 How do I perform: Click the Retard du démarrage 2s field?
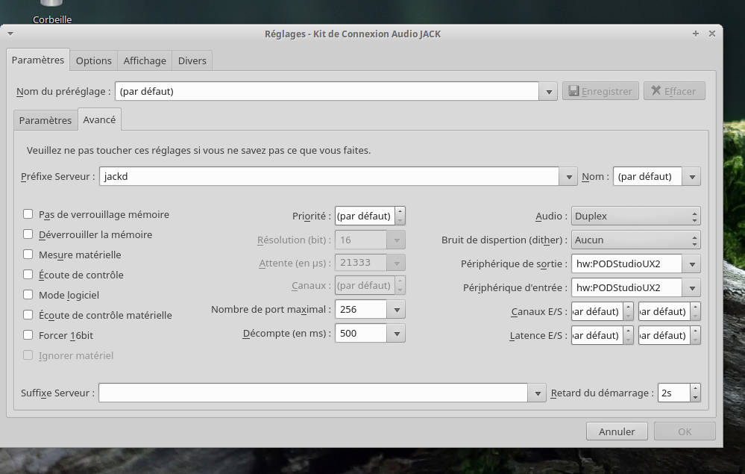[x=673, y=393]
